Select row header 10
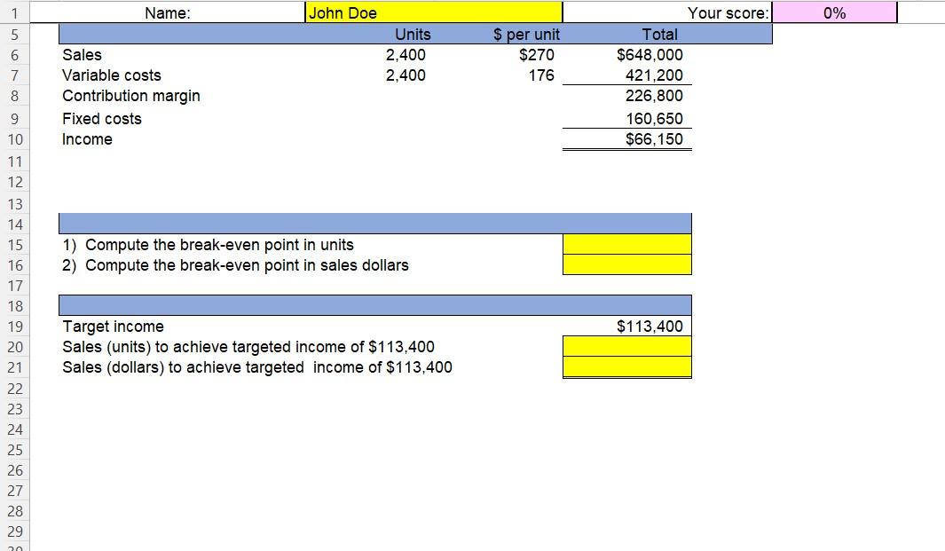Screen dimensions: 945x551 (x=14, y=139)
